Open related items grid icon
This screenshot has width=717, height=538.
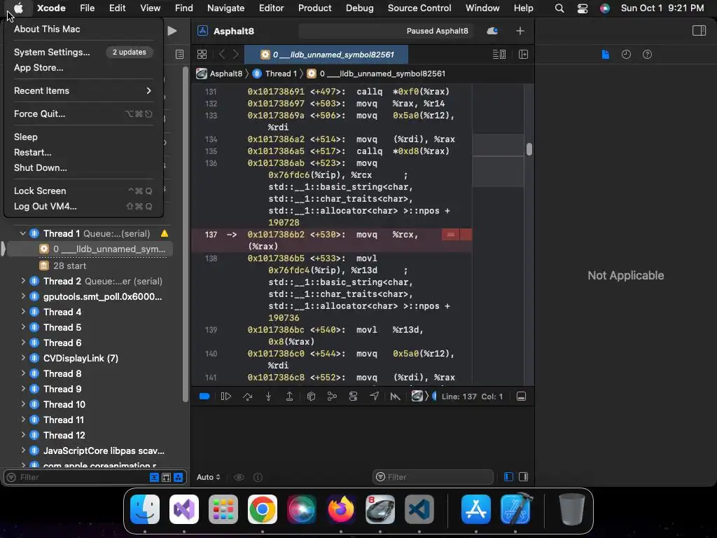(x=202, y=55)
